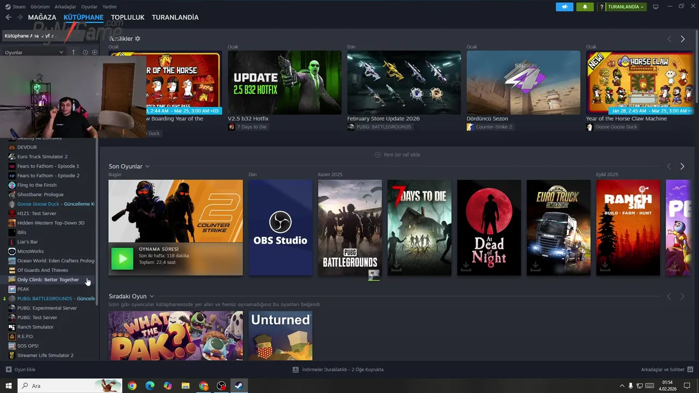Open Google Chrome from the taskbar

click(x=132, y=386)
